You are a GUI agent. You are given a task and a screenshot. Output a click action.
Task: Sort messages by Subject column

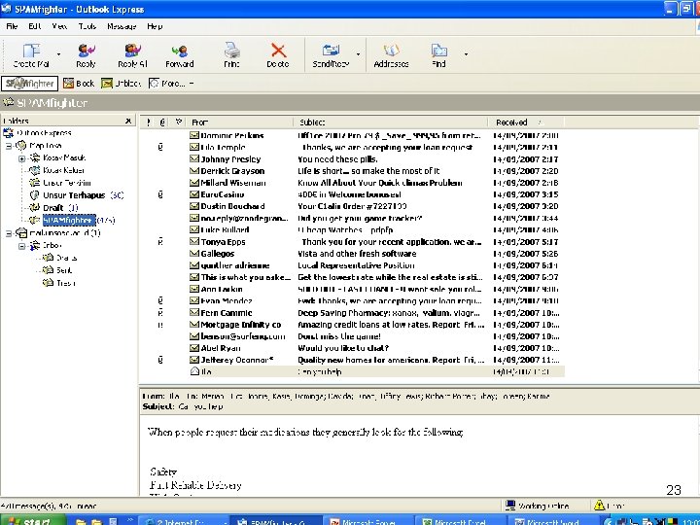tap(391, 122)
